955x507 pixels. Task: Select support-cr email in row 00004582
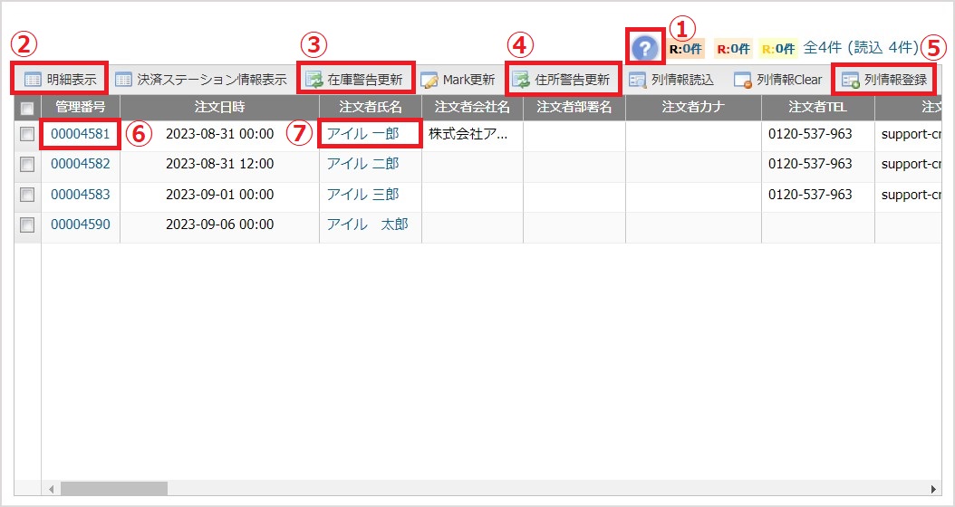click(912, 164)
